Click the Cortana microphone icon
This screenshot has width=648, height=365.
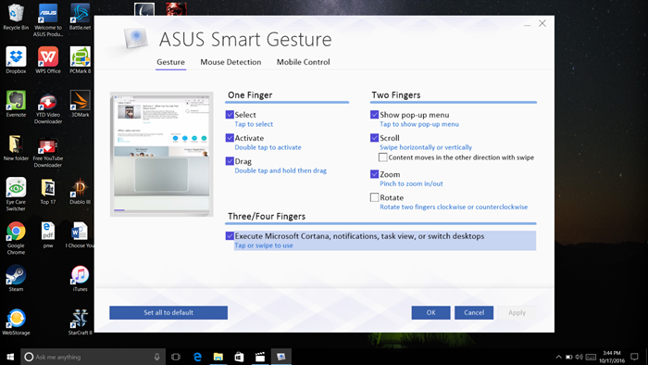pos(157,357)
